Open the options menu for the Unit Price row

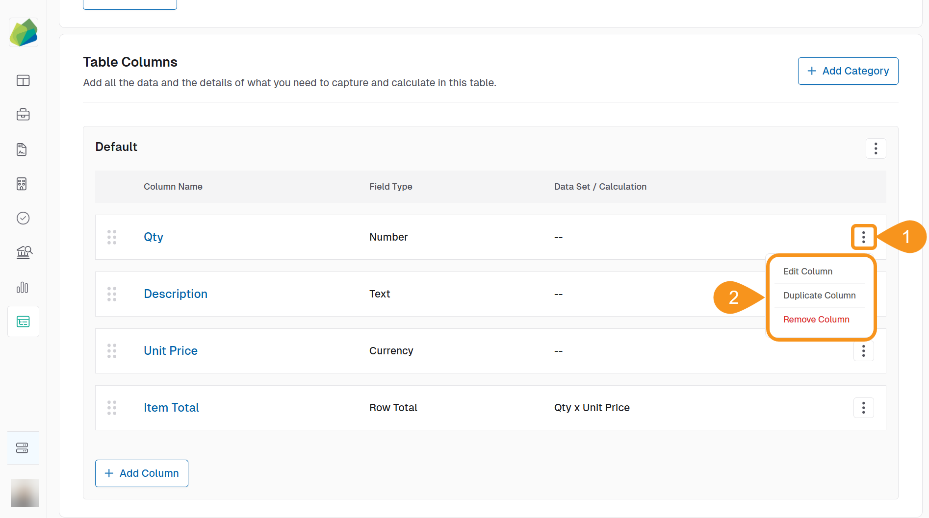pyautogui.click(x=863, y=351)
